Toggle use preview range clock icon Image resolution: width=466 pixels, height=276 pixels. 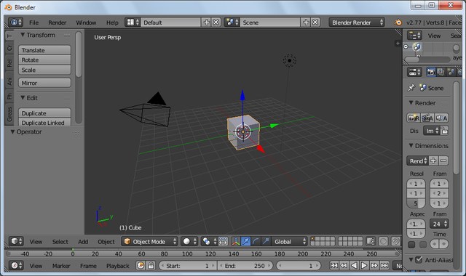tap(141, 265)
